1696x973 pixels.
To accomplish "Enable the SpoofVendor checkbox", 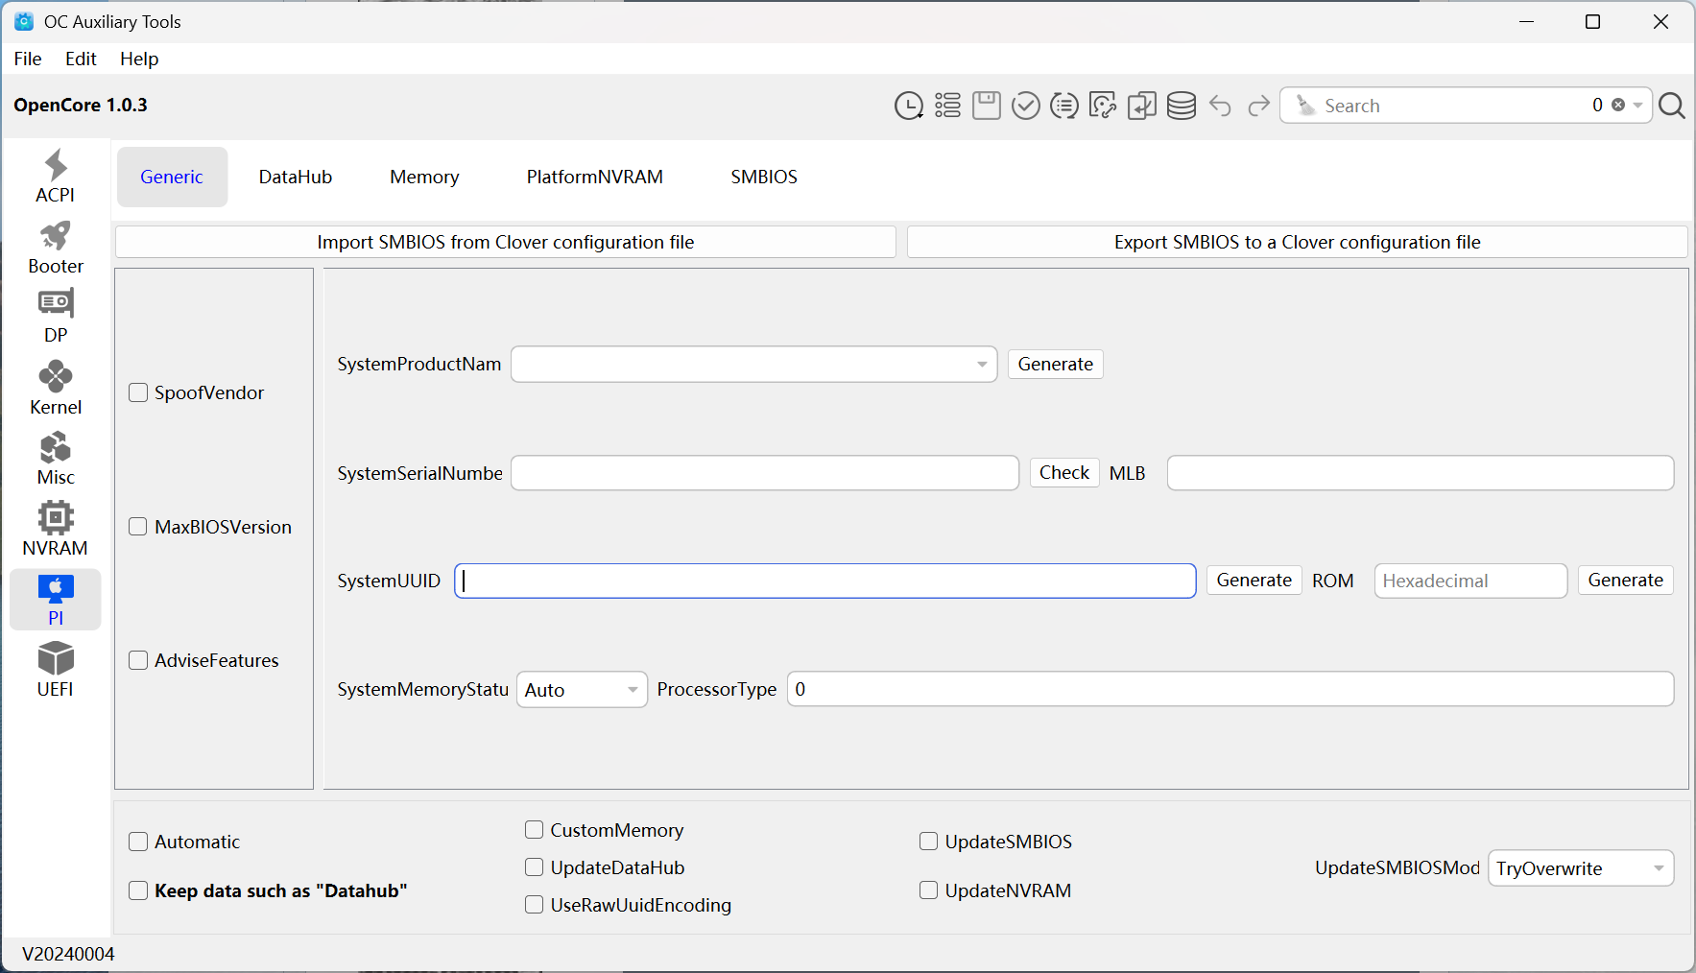I will [139, 392].
